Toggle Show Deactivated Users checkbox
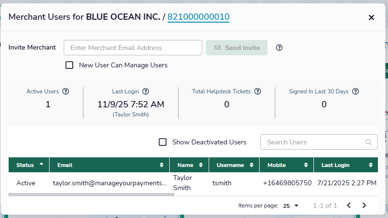Screen dimensions: 388x218 pos(163,142)
